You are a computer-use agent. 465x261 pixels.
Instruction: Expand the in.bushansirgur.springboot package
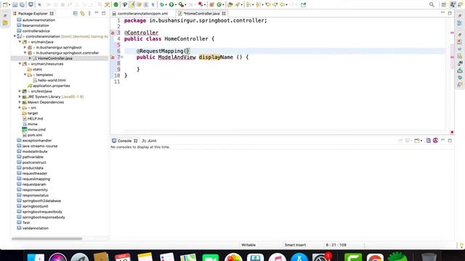pos(25,47)
